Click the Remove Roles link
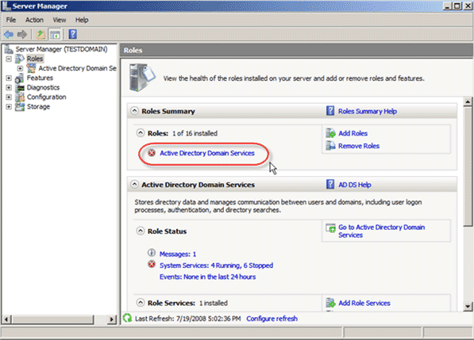 click(x=359, y=146)
